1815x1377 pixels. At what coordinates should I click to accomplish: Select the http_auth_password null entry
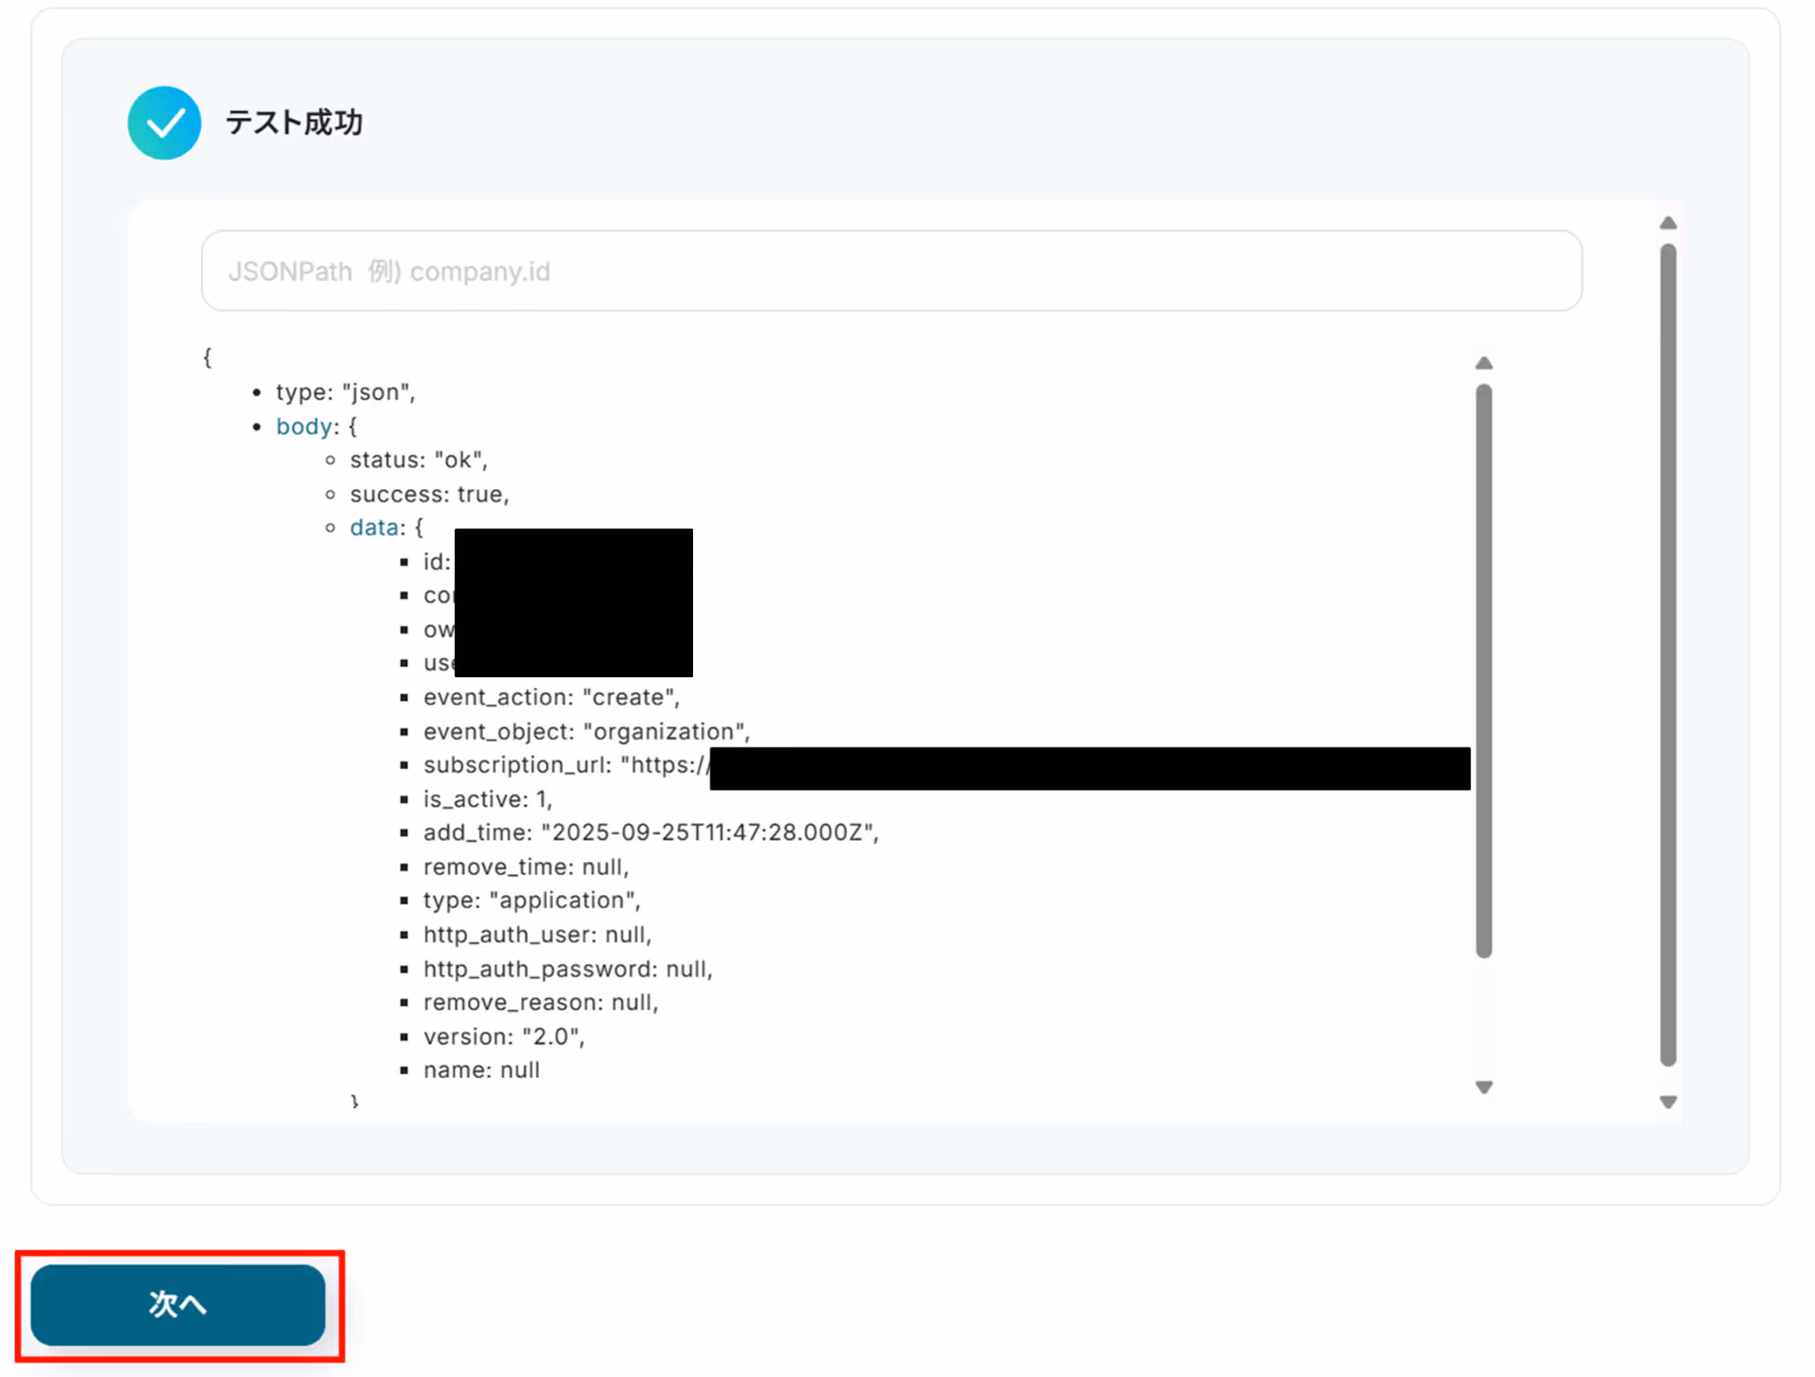click(567, 969)
